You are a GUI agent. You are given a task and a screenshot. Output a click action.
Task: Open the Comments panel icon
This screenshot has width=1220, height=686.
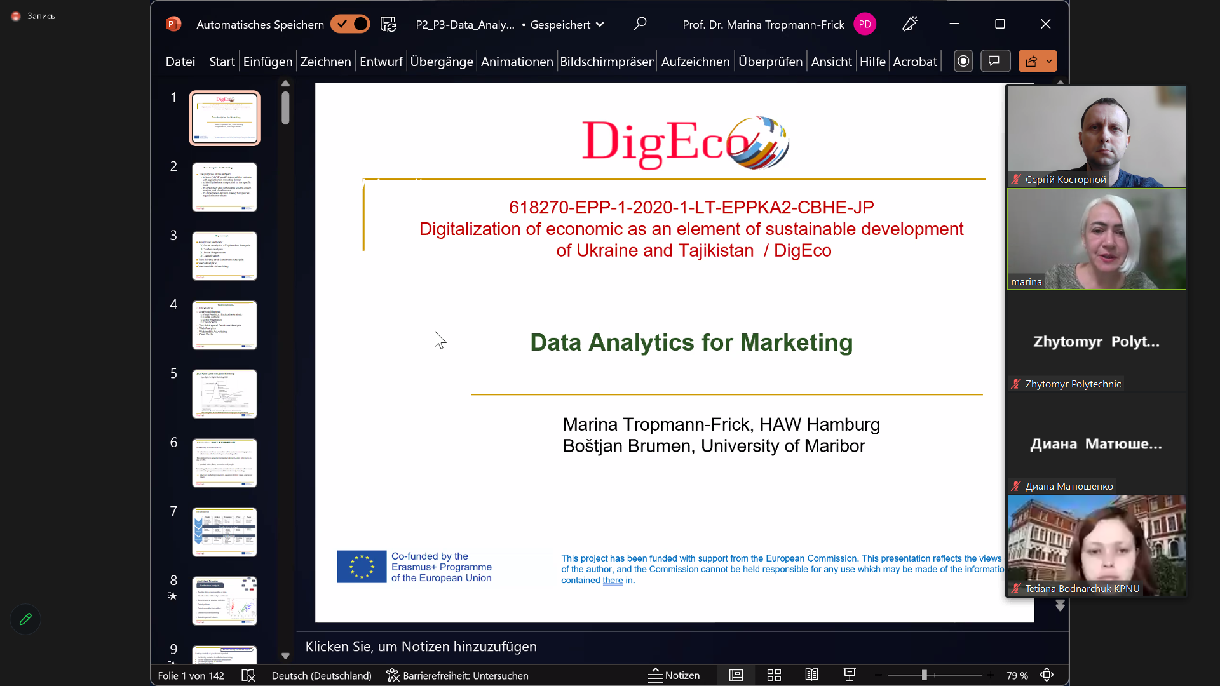995,61
